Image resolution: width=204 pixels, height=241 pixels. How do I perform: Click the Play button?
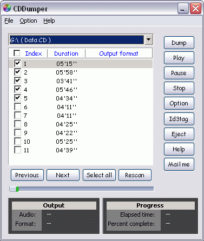179,58
